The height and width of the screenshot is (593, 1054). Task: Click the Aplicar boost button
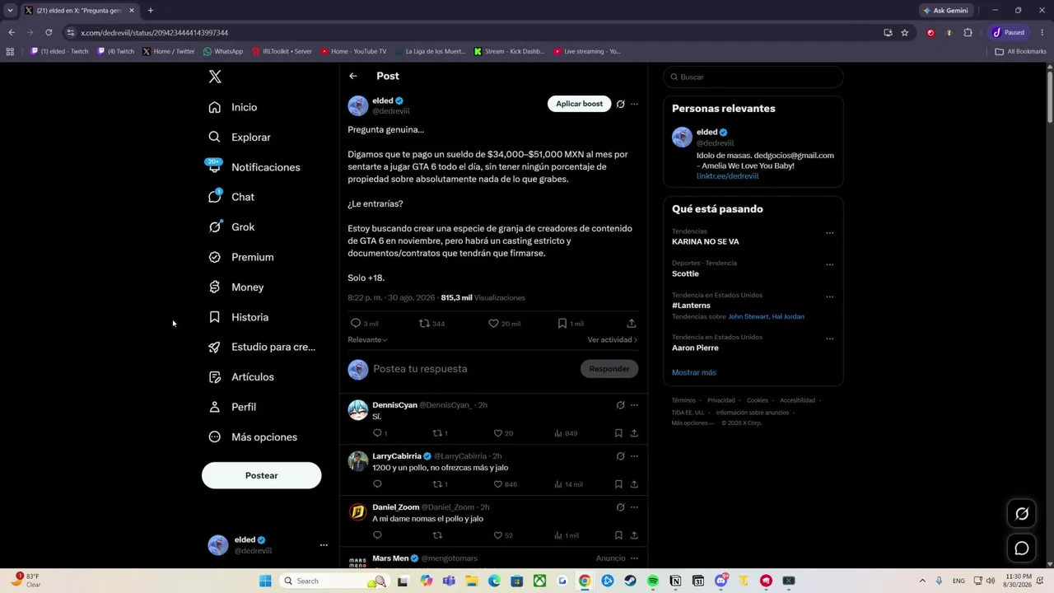click(x=580, y=104)
